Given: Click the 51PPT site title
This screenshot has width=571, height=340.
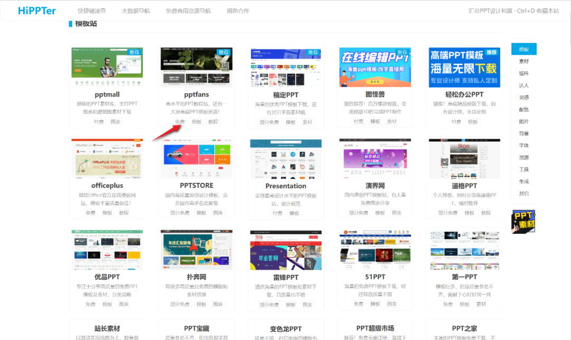Looking at the screenshot, I should 375,278.
